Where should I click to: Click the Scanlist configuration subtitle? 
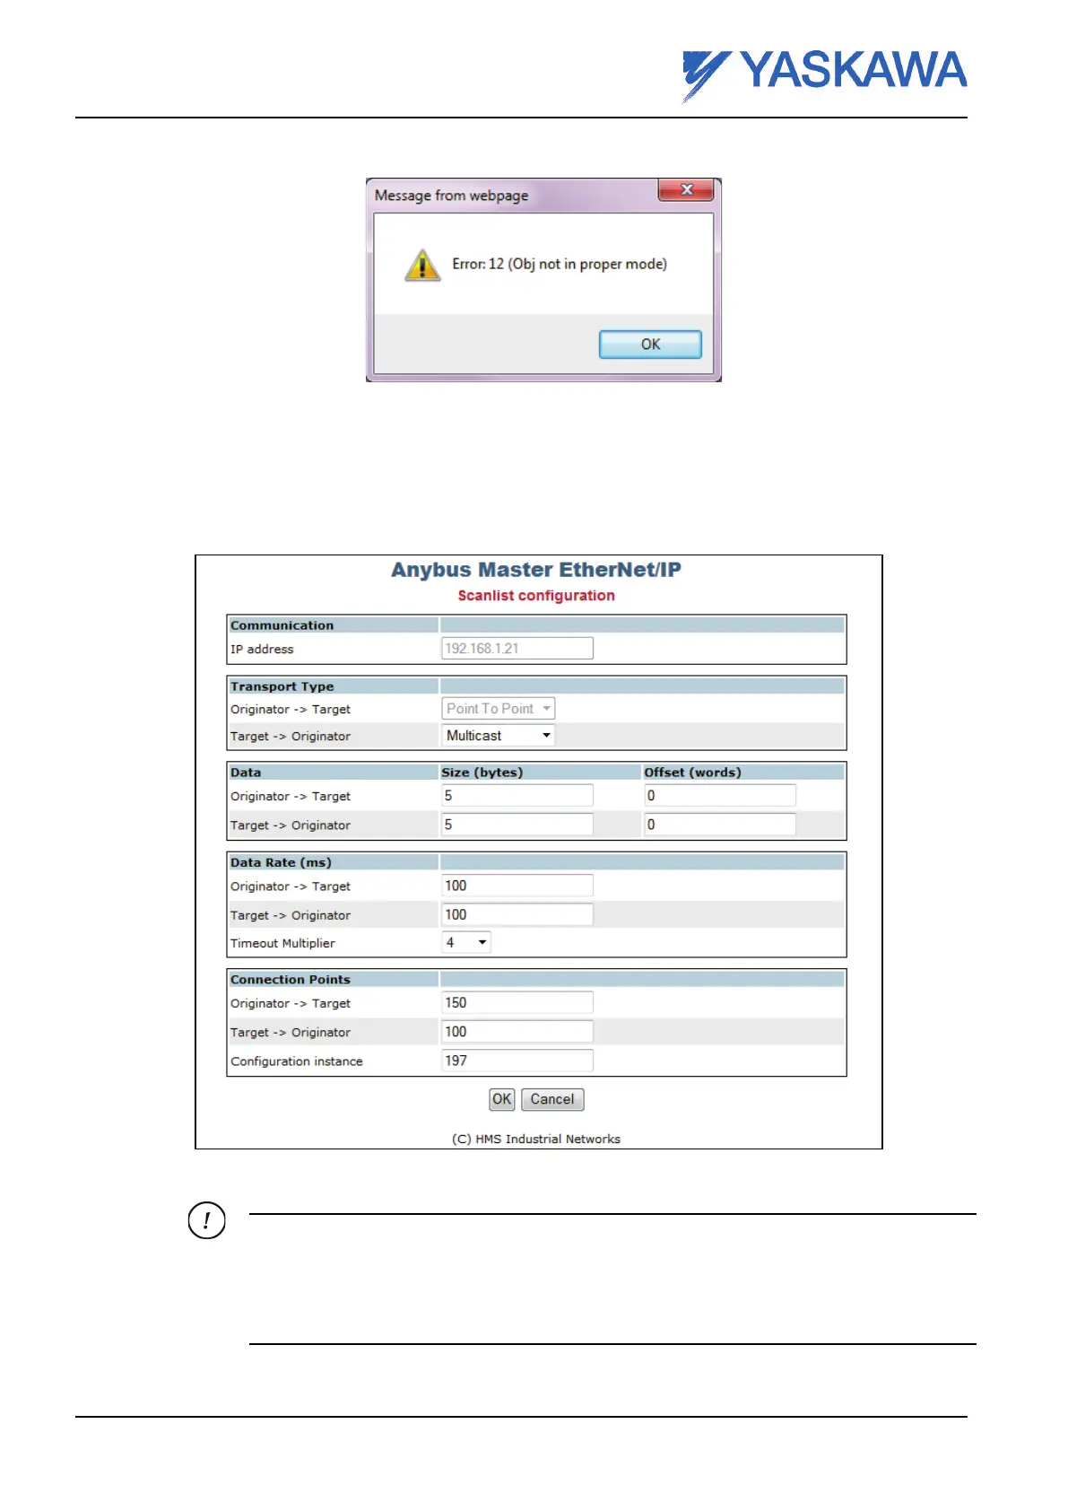pyautogui.click(x=536, y=596)
